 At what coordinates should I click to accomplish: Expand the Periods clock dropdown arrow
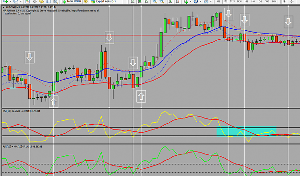click(x=201, y=1)
